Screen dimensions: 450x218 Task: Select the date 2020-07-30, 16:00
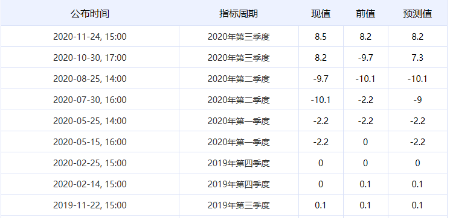[x=90, y=100]
